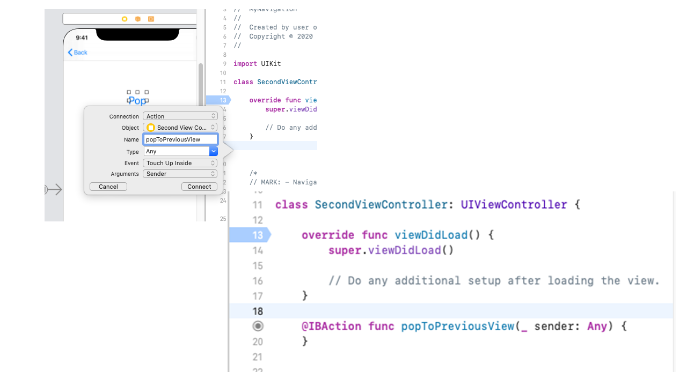The height and width of the screenshot is (386, 687).
Task: Select the First Responder cube icon
Action: coord(137,19)
